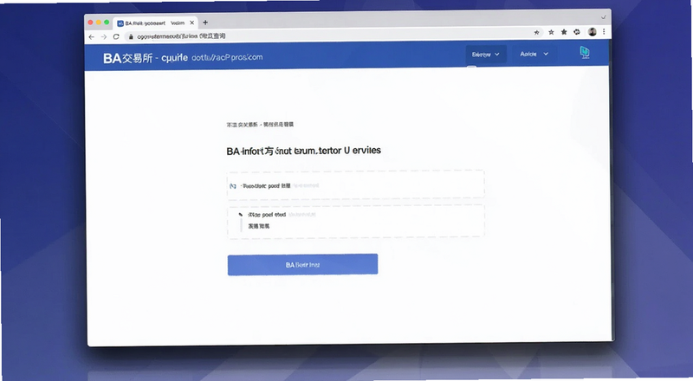Click the filled star icon in browser toolbar
The image size is (693, 381).
564,32
